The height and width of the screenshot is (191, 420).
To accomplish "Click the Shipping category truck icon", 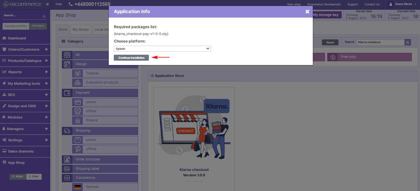I will [x=67, y=131].
